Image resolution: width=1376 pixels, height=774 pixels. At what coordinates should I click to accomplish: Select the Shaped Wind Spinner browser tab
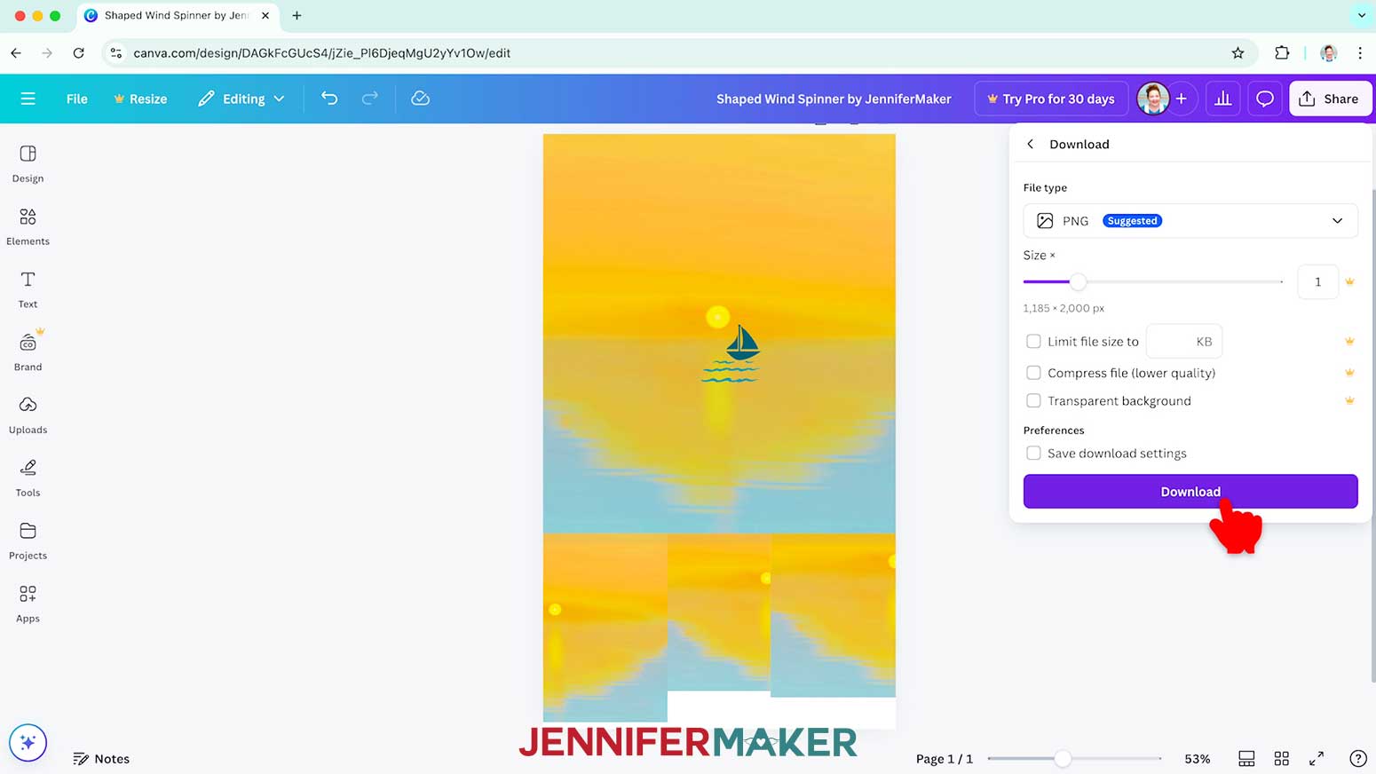tap(177, 16)
